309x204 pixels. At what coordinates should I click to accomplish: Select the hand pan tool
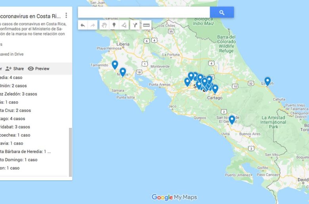tap(104, 25)
